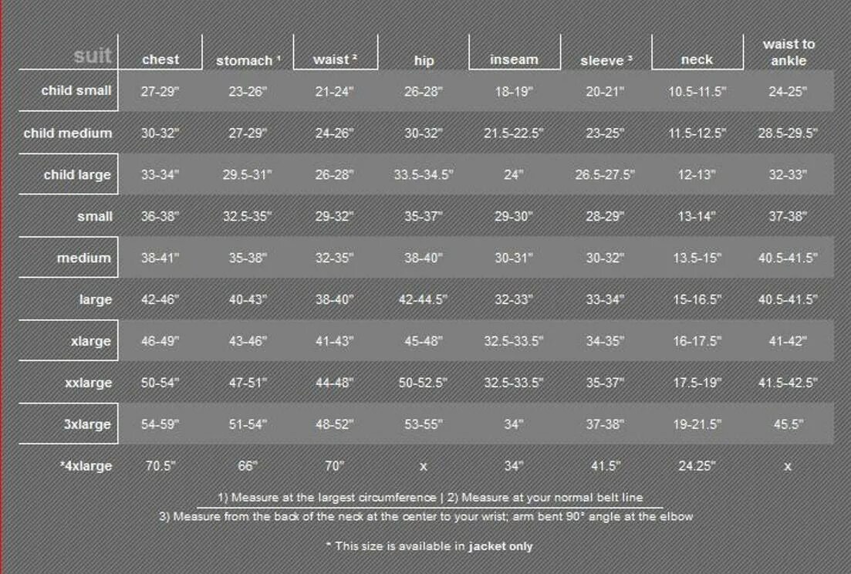Image resolution: width=851 pixels, height=574 pixels.
Task: Select the child small row label
Action: (x=76, y=90)
